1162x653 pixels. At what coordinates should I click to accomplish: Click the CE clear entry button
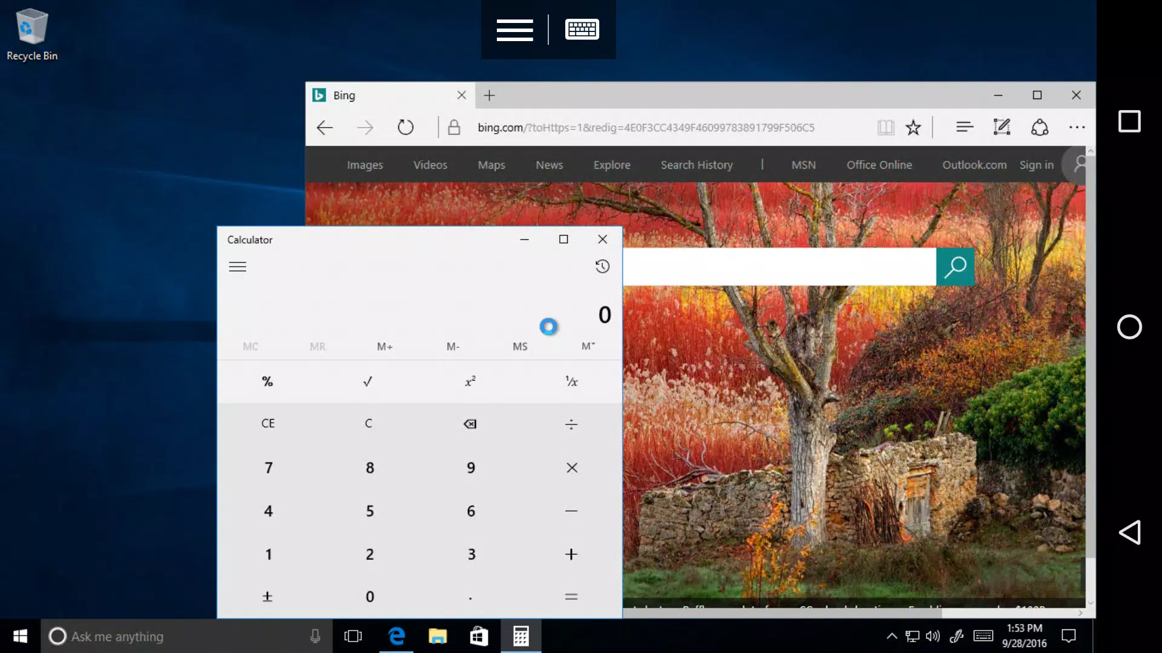(268, 423)
